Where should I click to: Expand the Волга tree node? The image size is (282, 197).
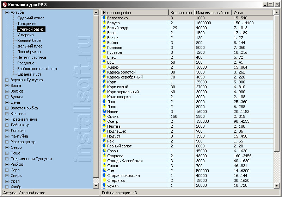[7, 85]
